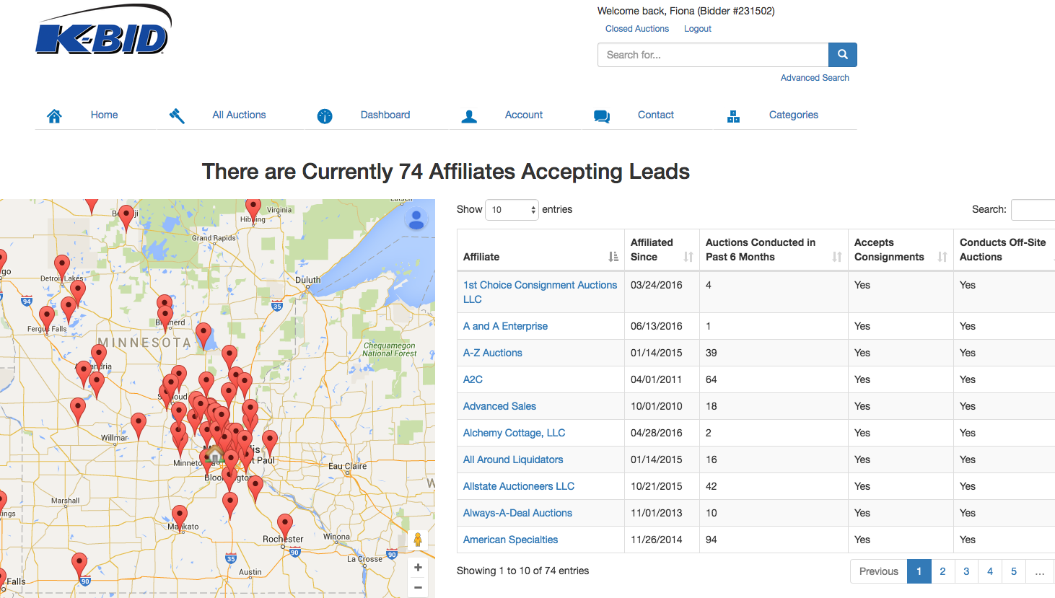Click the Closed Auctions link
The image size is (1055, 598).
tap(636, 29)
